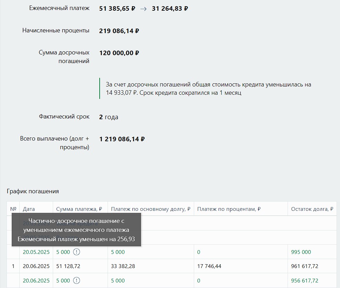
Task: Select accrued interest value 219 086,14 ₽
Action: 119,31
